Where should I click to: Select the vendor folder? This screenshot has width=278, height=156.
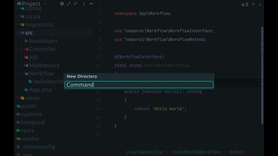(x=30, y=139)
